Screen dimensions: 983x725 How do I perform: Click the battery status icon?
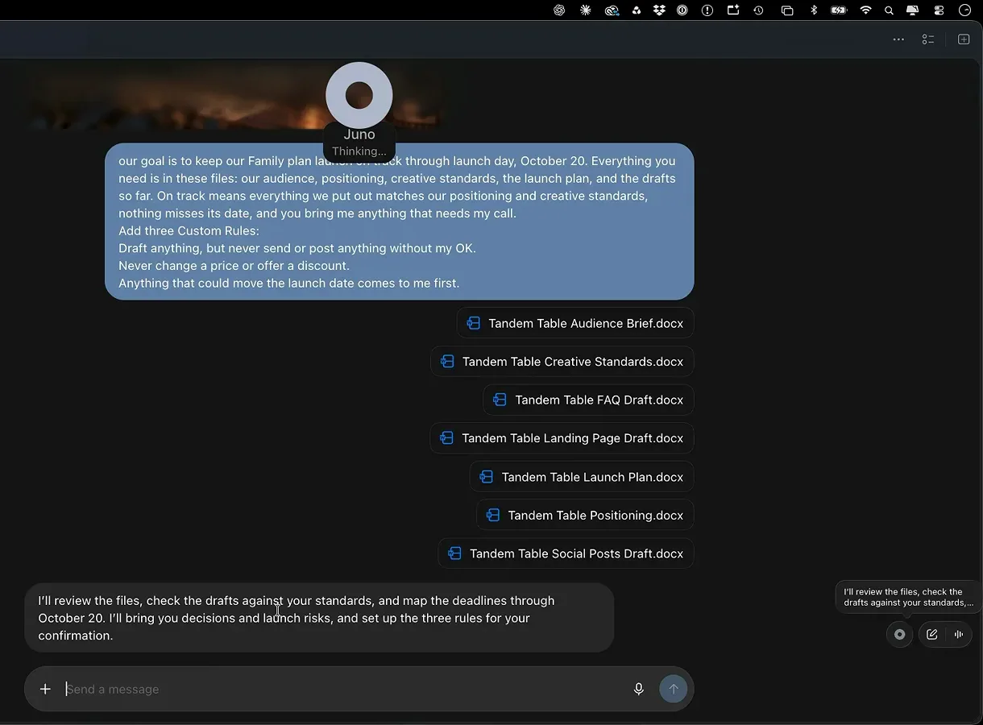coord(839,10)
